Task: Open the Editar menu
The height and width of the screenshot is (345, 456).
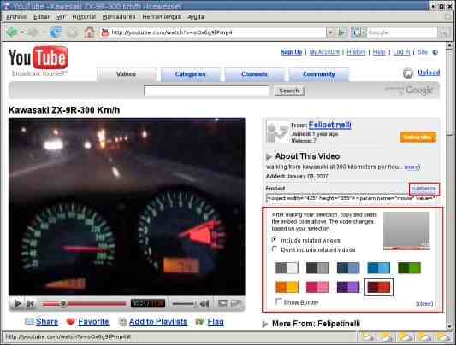Action: pyautogui.click(x=42, y=17)
